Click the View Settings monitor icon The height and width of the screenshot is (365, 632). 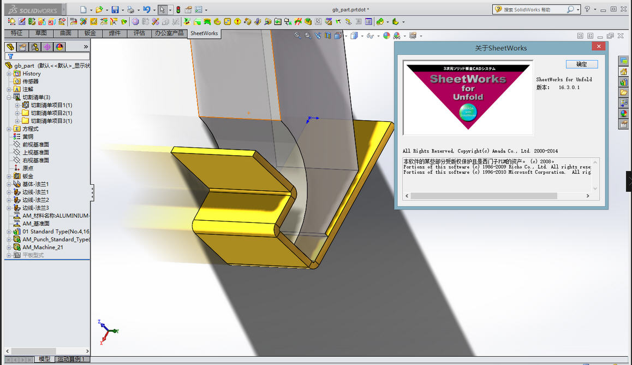[x=413, y=36]
